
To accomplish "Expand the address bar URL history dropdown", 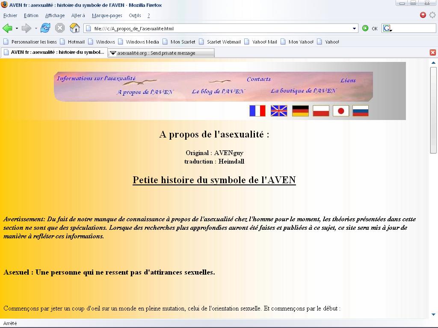I will click(x=354, y=29).
